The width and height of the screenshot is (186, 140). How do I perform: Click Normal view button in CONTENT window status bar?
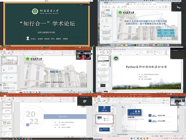coord(161,136)
